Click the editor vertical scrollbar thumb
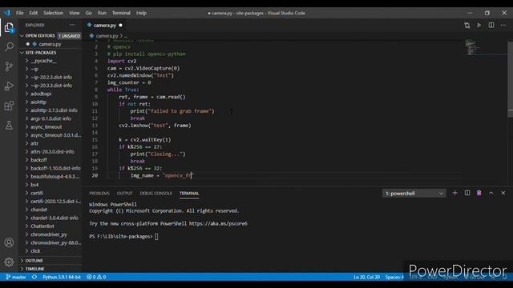The height and width of the screenshot is (288, 513). pyautogui.click(x=510, y=78)
